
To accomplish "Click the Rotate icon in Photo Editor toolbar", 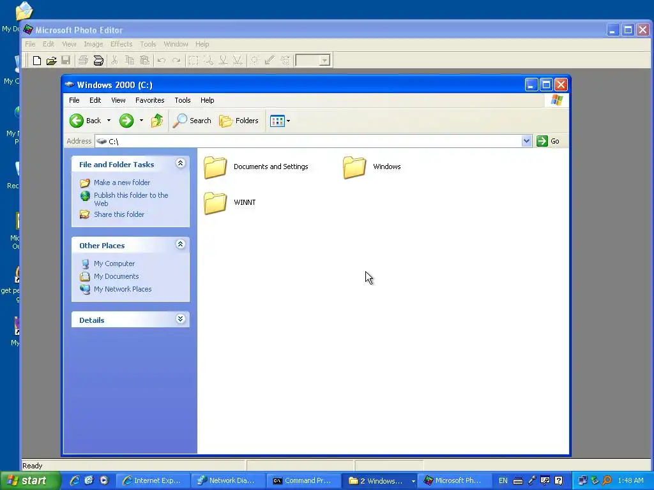I will 285,61.
